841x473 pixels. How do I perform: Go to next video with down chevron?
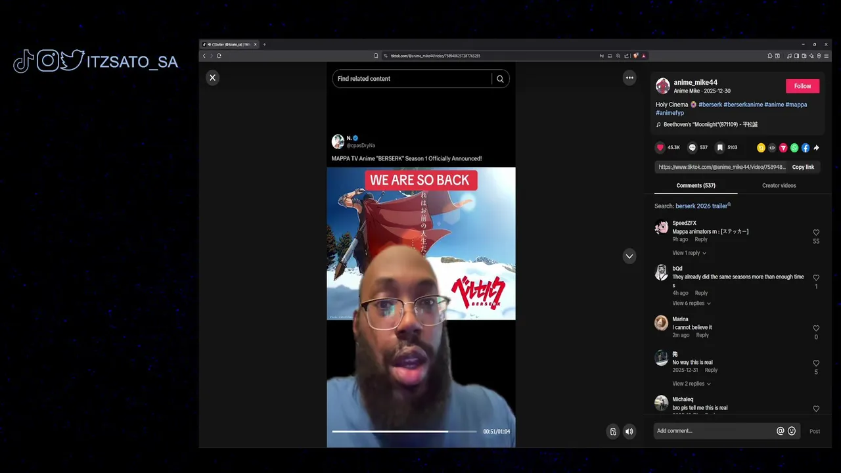point(629,256)
